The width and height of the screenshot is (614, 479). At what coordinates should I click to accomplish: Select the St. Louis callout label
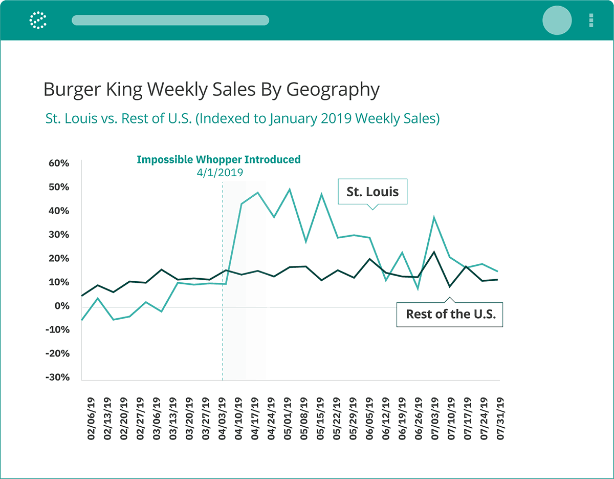click(x=372, y=191)
